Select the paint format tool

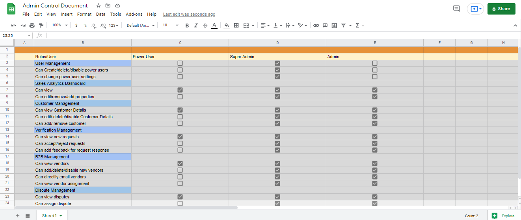[41, 26]
